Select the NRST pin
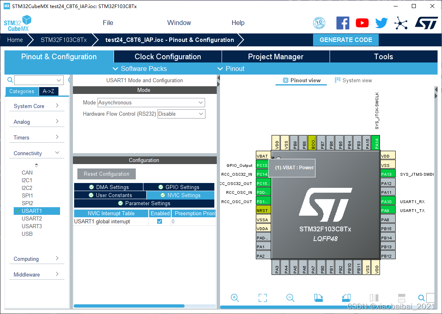The width and height of the screenshot is (442, 314). (x=263, y=210)
